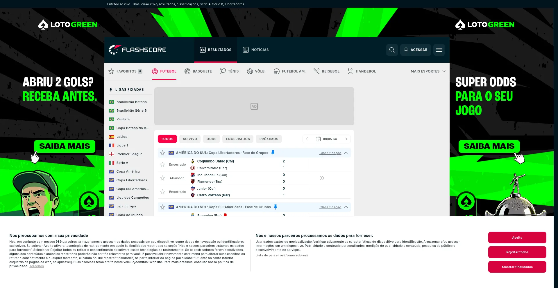Open Coquimbo Unido (Chi) team row
Image resolution: width=558 pixels, height=288 pixels.
point(216,161)
